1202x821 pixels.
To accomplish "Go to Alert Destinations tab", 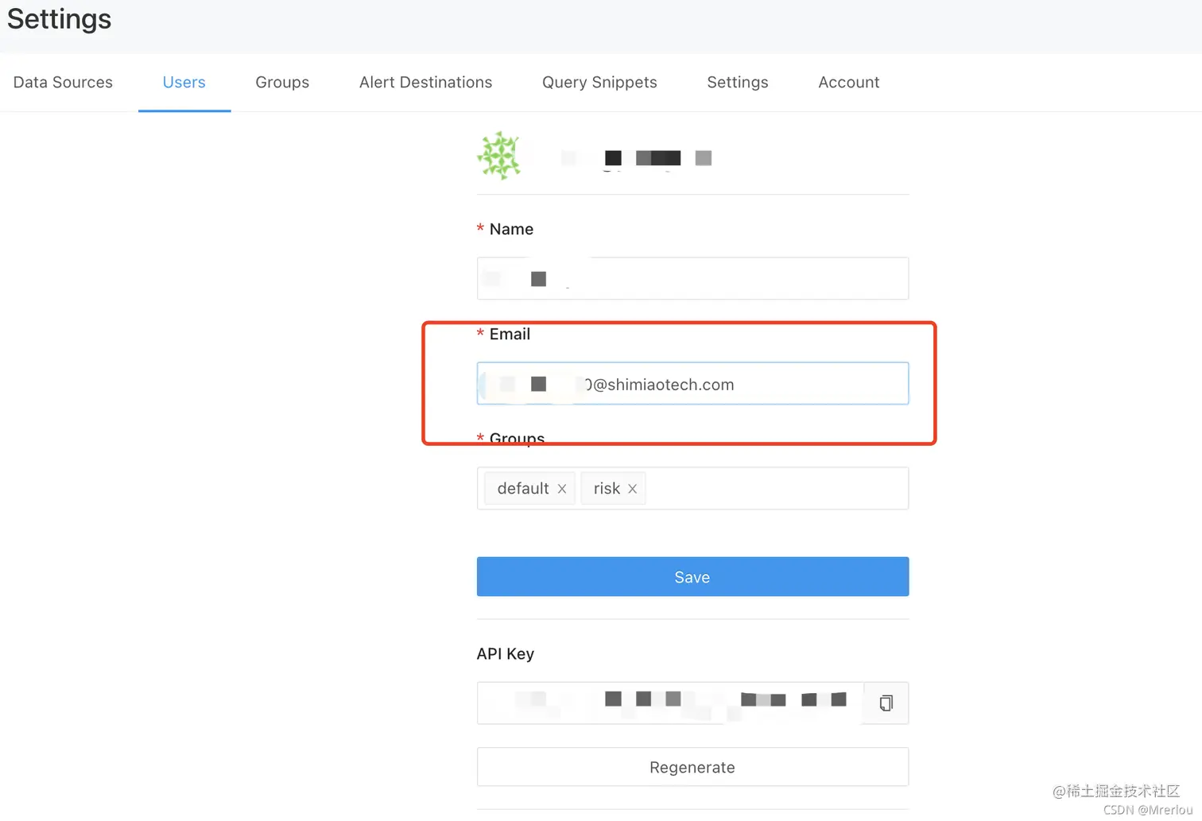I will coord(425,82).
